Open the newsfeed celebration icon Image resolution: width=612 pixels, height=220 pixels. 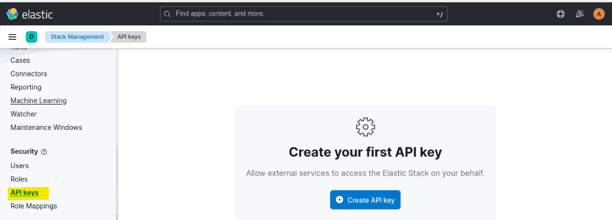[x=580, y=14]
